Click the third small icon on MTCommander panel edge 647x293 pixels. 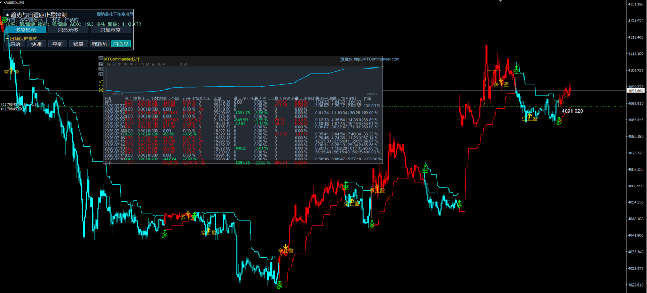pos(101,69)
